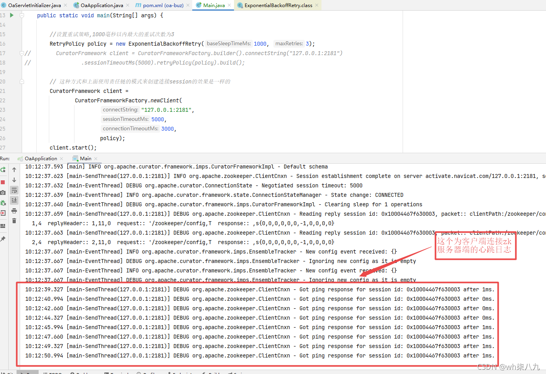This screenshot has width=546, height=374.
Task: Stop the running Main process
Action: (3, 182)
